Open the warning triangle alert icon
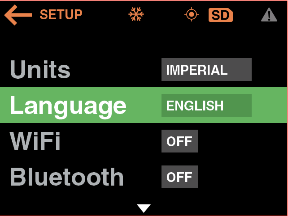 click(269, 15)
